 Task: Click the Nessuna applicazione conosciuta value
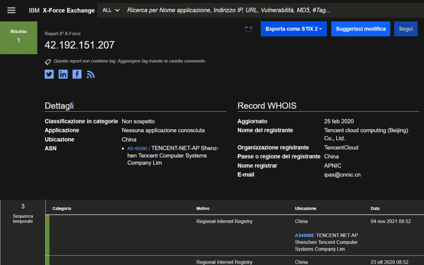(x=163, y=130)
